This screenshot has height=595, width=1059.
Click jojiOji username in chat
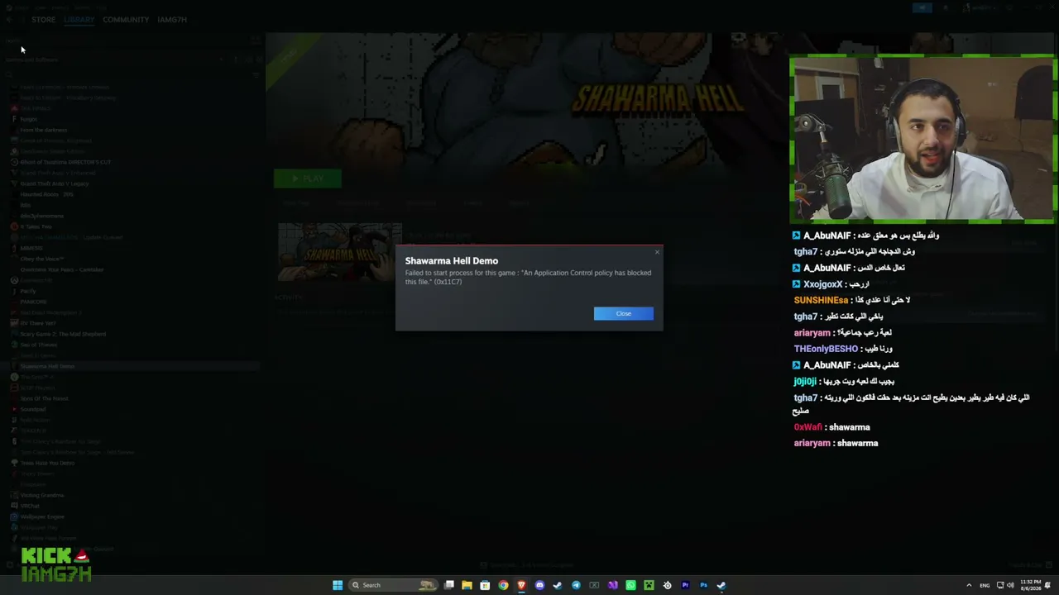[805, 381]
